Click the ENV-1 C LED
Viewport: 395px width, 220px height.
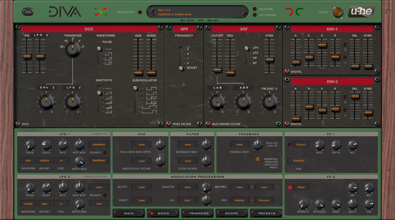pyautogui.click(x=345, y=58)
